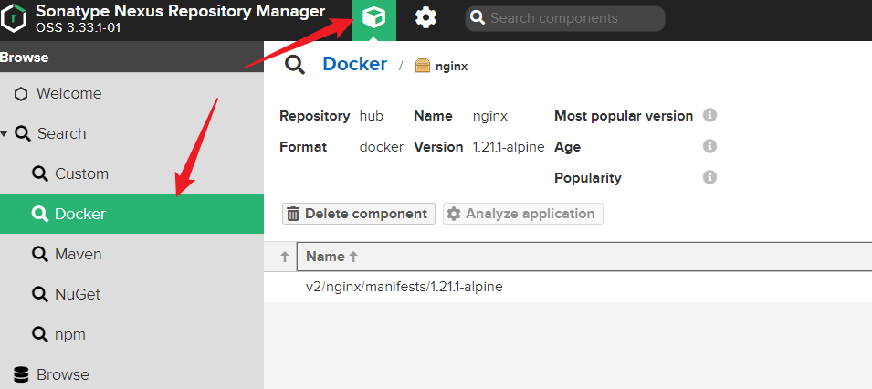Click the nginx package box icon
The height and width of the screenshot is (389, 872).
423,67
